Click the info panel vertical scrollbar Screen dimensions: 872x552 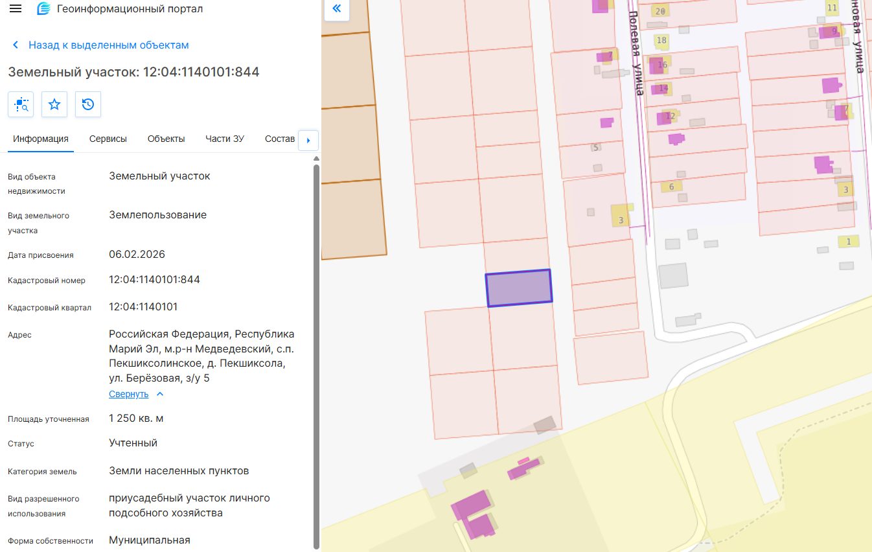pos(317,356)
